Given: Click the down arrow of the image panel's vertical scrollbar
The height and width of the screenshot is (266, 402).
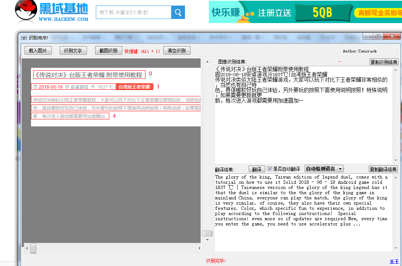Looking at the screenshot, I should tap(207, 240).
